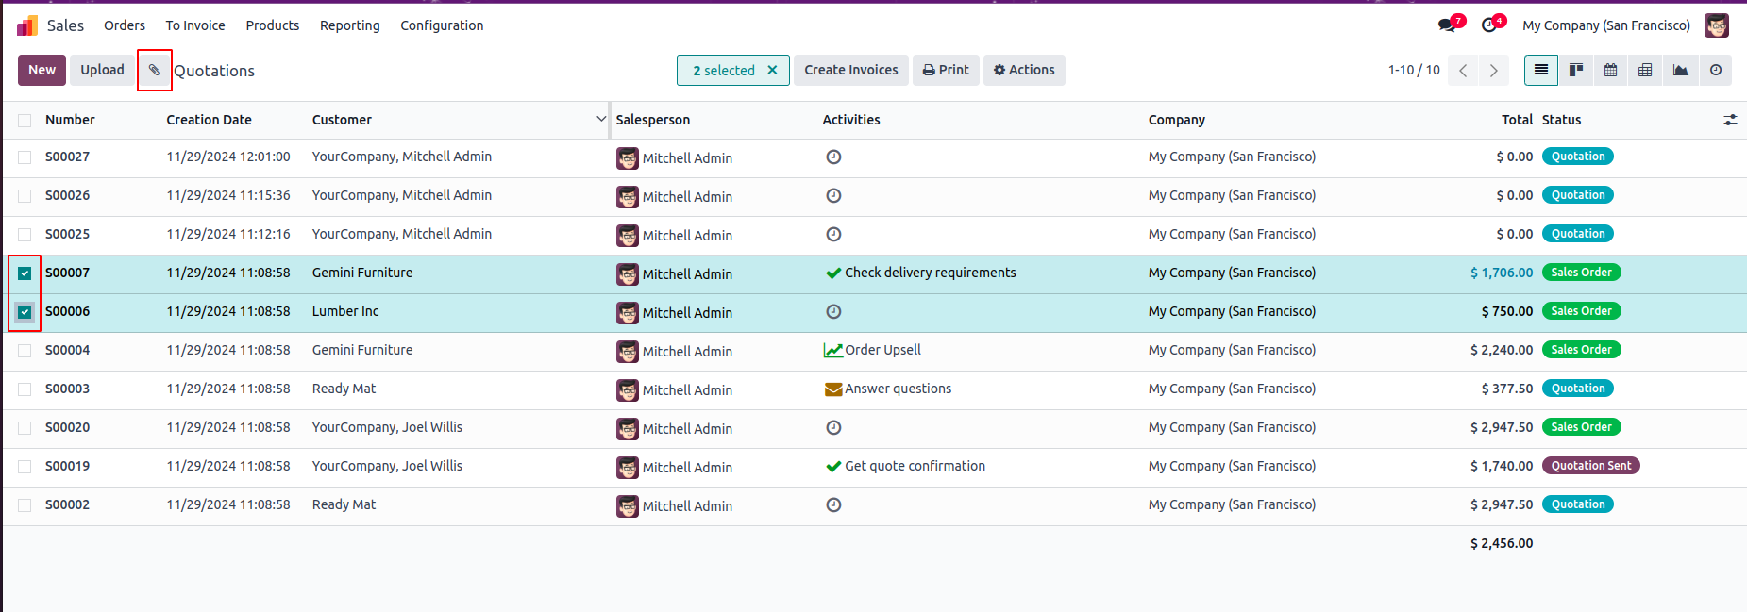Image resolution: width=1747 pixels, height=612 pixels.
Task: Select the S00027 row checkbox
Action: click(25, 157)
